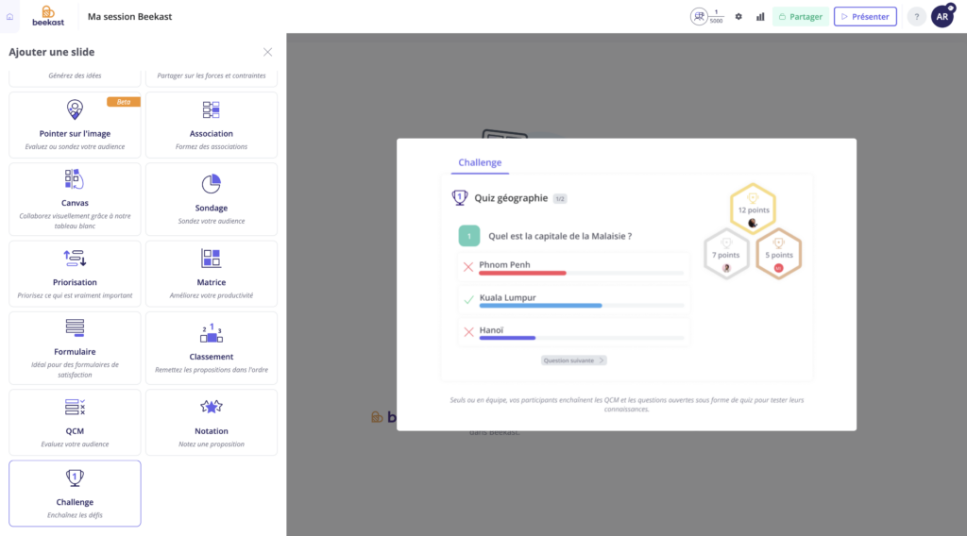
Task: Open the AR user avatar menu
Action: (942, 17)
